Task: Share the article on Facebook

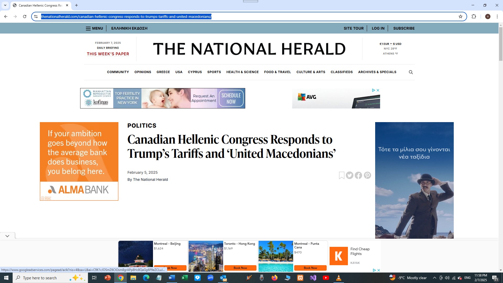Action: click(x=358, y=175)
